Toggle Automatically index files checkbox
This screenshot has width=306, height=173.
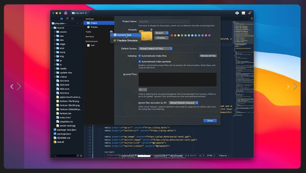(x=140, y=56)
